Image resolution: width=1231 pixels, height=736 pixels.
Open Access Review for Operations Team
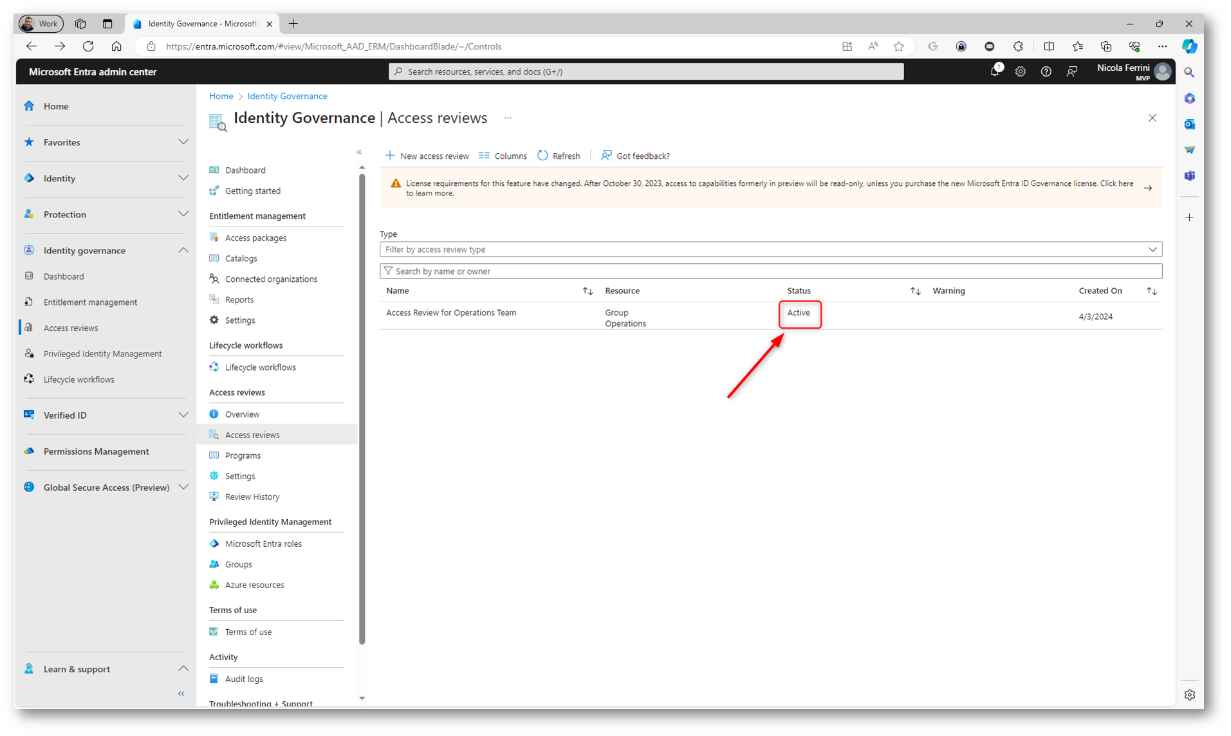pos(450,313)
